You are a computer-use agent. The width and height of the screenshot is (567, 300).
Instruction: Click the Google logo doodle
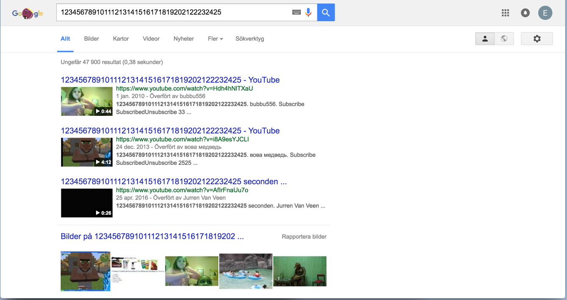pos(28,14)
